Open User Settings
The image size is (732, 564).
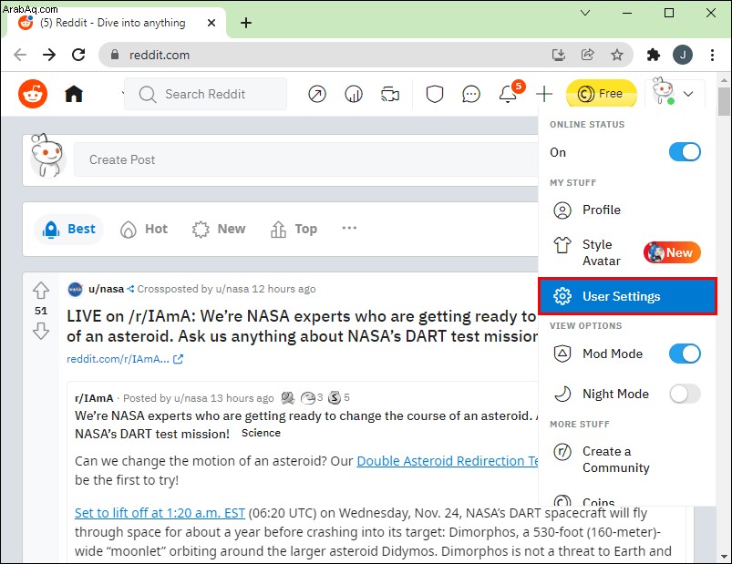[x=627, y=296]
